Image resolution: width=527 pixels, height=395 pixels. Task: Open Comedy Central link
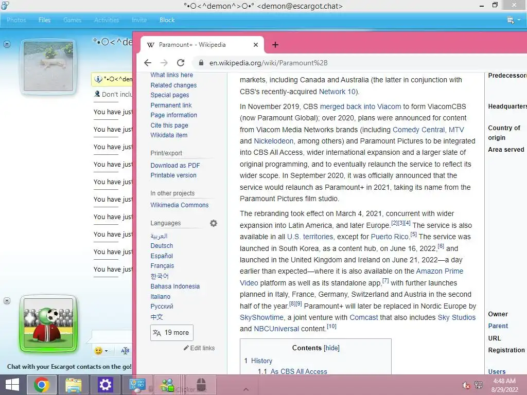419,130
